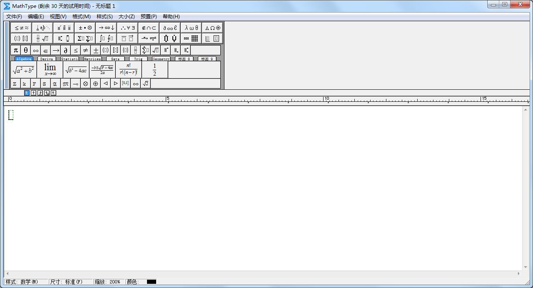This screenshot has height=288, width=533.
Task: Open the 帮助(H) menu
Action: (x=171, y=17)
